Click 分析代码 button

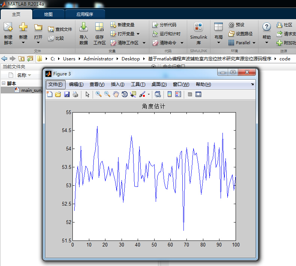tap(164, 25)
